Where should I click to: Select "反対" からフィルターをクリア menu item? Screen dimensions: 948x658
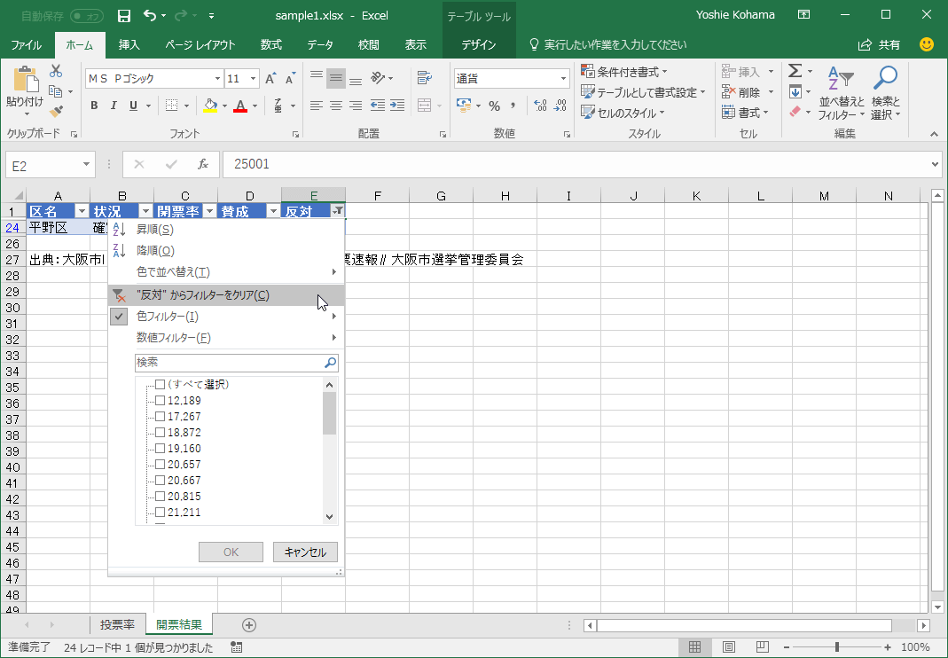(x=203, y=295)
